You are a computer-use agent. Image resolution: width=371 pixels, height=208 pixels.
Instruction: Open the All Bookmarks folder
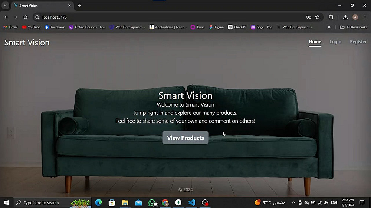click(353, 27)
